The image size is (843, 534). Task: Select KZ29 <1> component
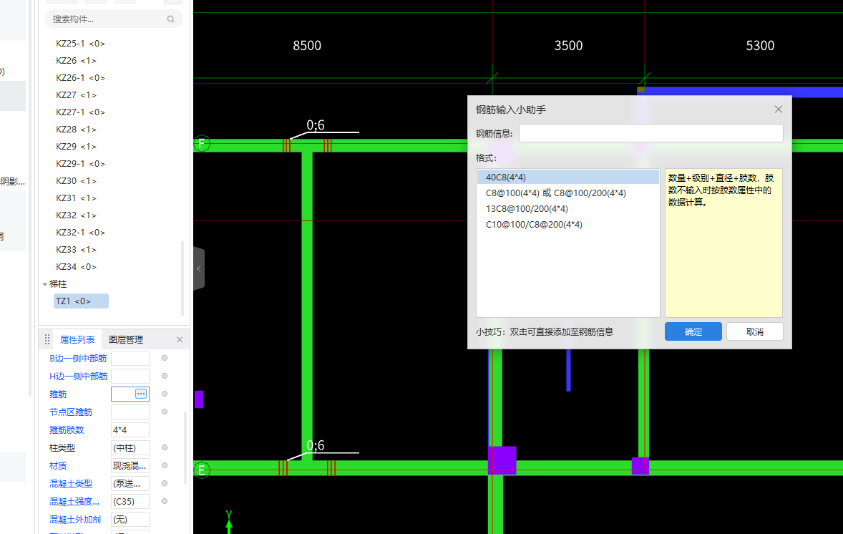coord(76,146)
